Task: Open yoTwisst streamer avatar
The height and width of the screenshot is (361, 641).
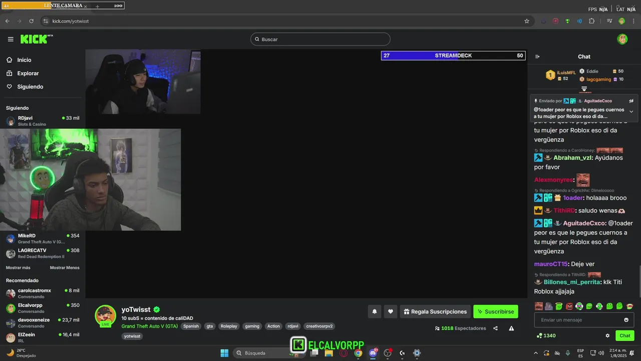Action: pos(106,315)
